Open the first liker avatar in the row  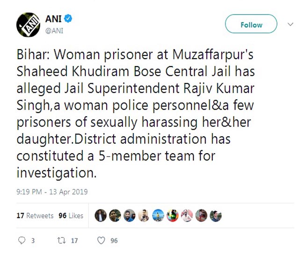[101, 216]
